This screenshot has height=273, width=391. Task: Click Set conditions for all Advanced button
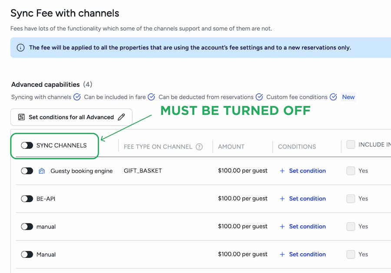[x=71, y=117]
